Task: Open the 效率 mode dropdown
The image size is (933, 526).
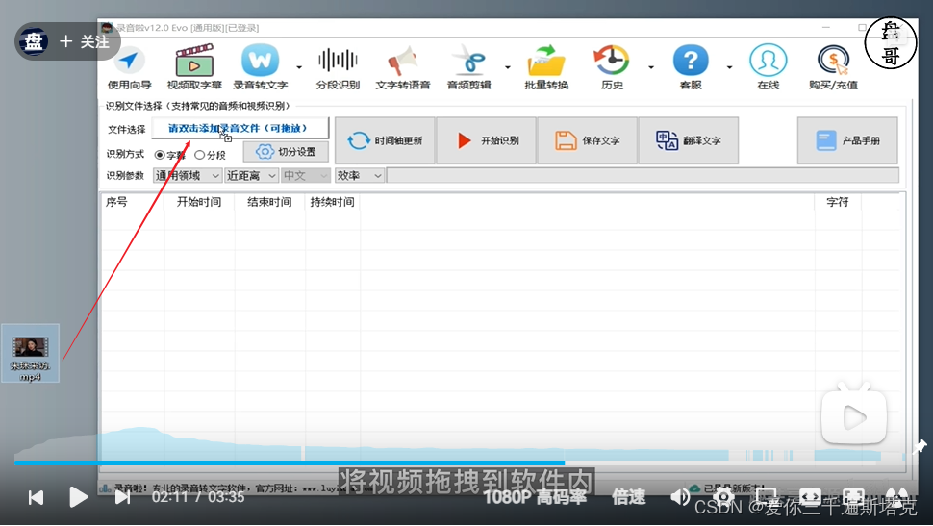Action: 359,176
